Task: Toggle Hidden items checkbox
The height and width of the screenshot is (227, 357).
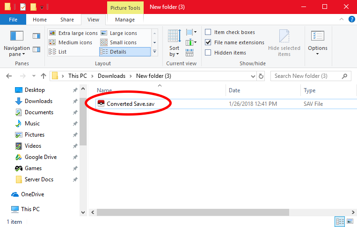Action: pos(208,53)
